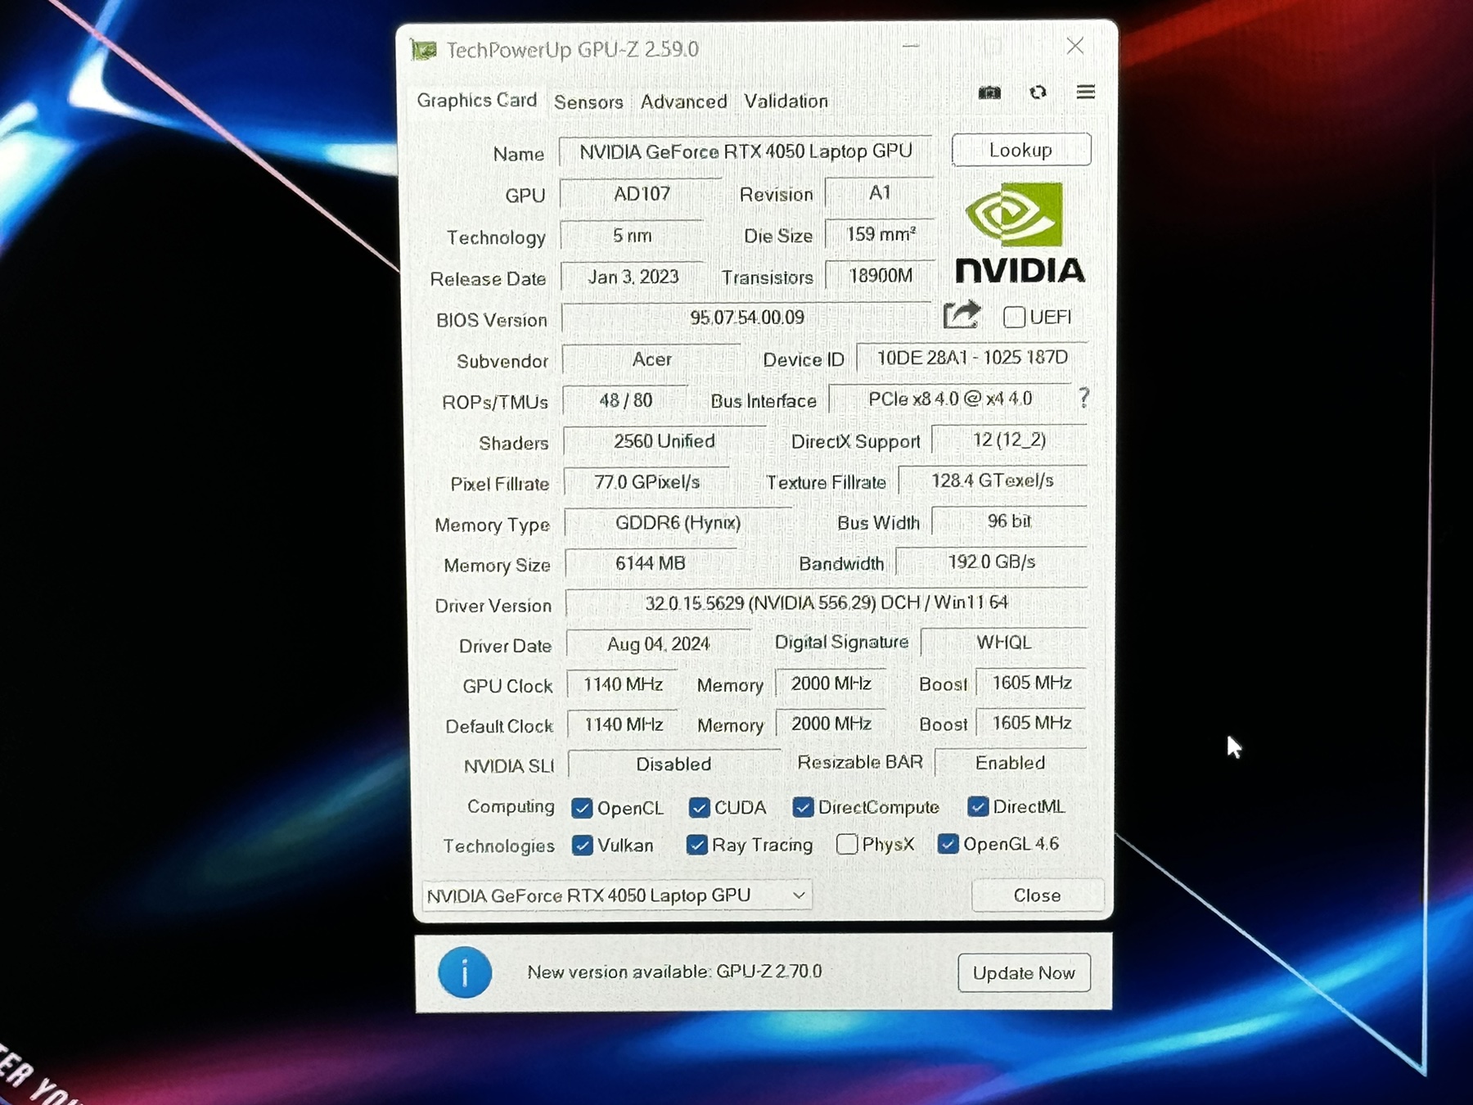Open the Advanced tab
The height and width of the screenshot is (1105, 1473).
click(683, 101)
